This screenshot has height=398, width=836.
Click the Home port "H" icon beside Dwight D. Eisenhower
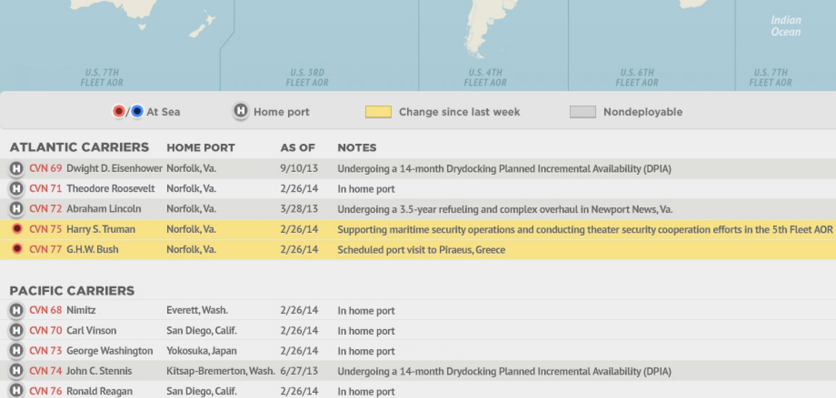click(17, 168)
